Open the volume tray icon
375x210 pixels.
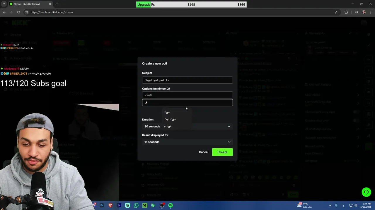(x=356, y=205)
